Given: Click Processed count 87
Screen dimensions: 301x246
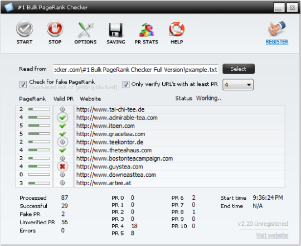Looking at the screenshot, I should pos(65,197).
